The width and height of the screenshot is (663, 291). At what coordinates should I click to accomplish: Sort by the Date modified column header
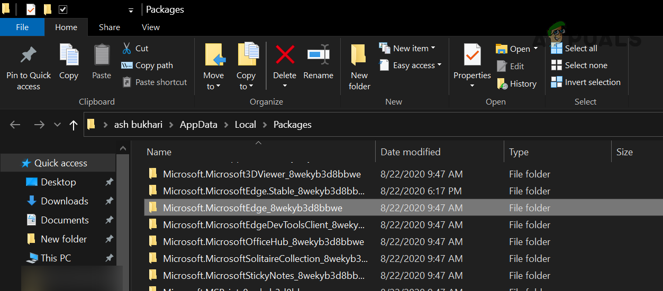pos(410,152)
